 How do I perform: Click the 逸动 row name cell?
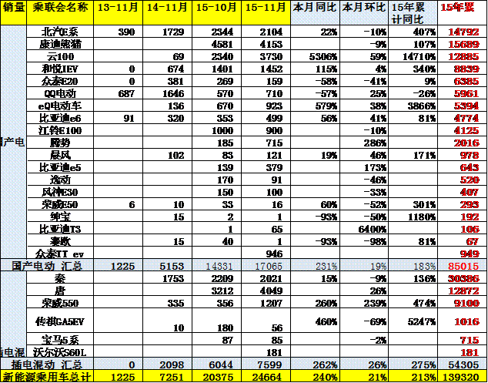tap(60, 180)
